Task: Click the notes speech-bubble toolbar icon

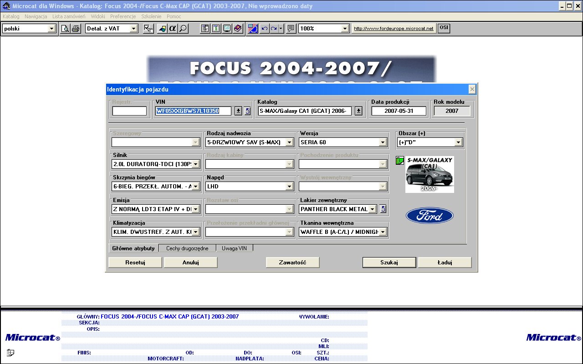Action: coord(291,29)
